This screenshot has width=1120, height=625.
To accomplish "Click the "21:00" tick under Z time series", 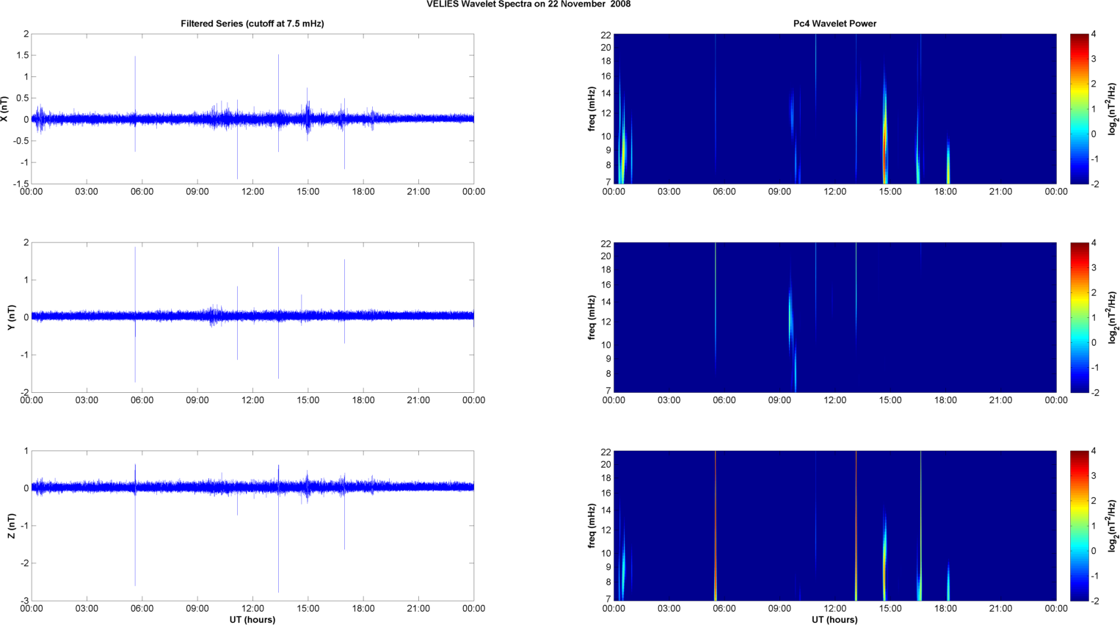I will coord(418,608).
